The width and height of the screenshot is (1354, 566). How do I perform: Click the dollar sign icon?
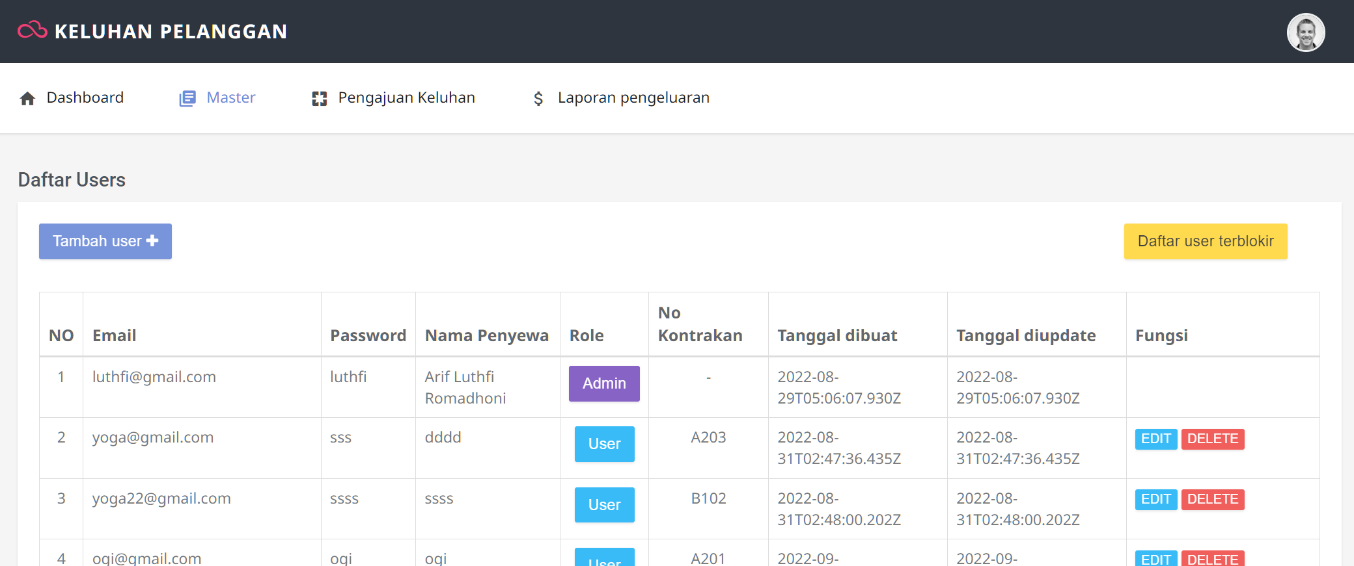click(x=538, y=98)
